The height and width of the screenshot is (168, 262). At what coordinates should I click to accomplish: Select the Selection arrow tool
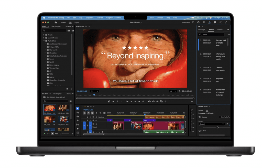78,108
